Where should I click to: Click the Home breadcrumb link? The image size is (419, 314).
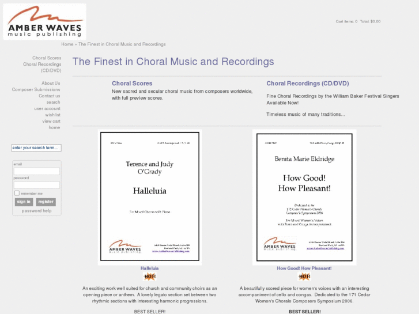pyautogui.click(x=67, y=44)
